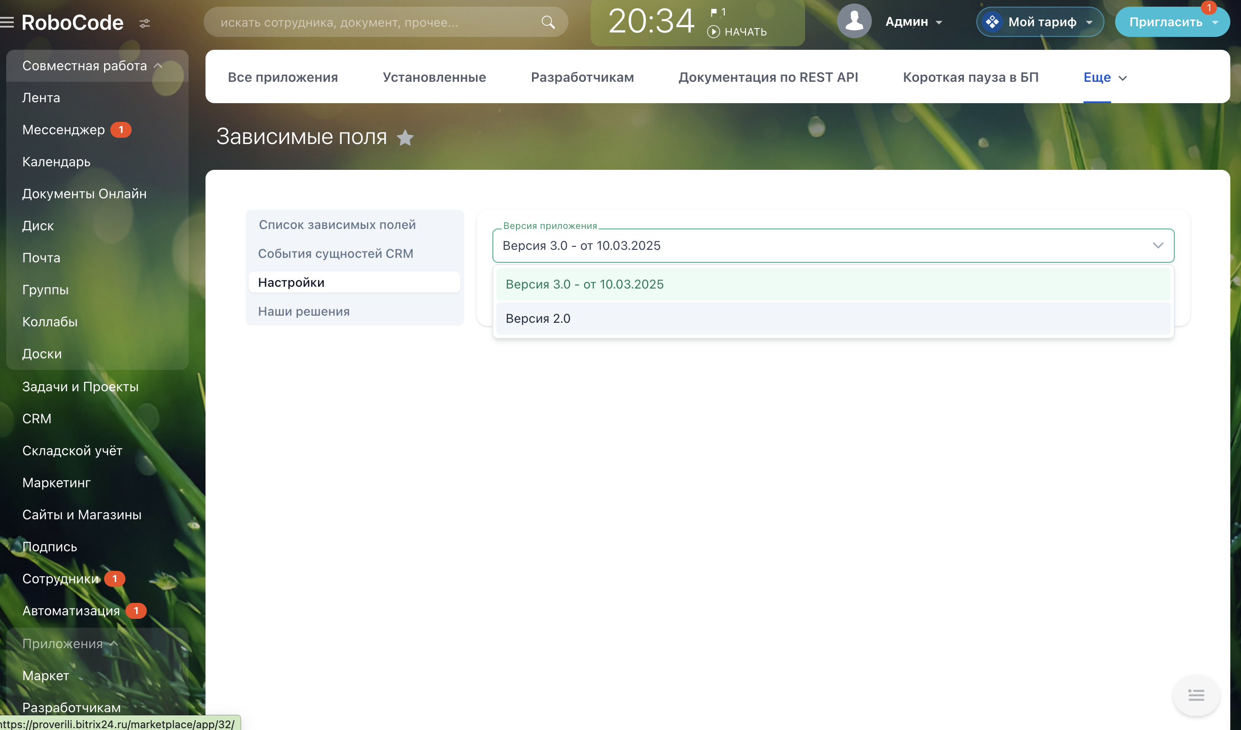Open the list icon button bottom right
The image size is (1241, 730).
1196,695
